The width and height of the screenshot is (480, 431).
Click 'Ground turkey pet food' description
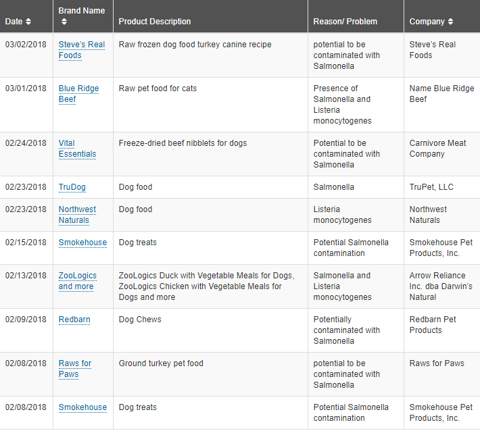pyautogui.click(x=161, y=363)
